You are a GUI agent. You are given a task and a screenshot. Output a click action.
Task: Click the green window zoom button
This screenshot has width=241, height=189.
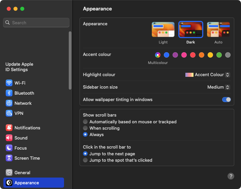click(x=22, y=9)
